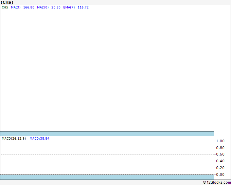Select the EMA(7) indicator label
Screen dimensions: 231x185
(69, 7)
